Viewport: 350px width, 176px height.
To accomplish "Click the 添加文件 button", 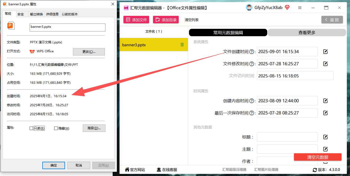I will pyautogui.click(x=136, y=20).
